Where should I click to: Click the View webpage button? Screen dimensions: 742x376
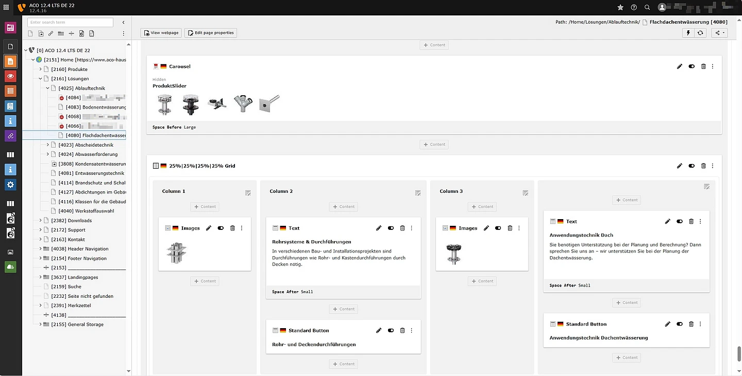[x=161, y=33]
